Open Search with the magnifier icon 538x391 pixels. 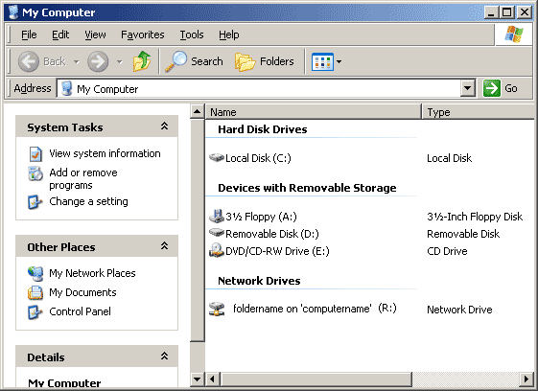(x=176, y=61)
